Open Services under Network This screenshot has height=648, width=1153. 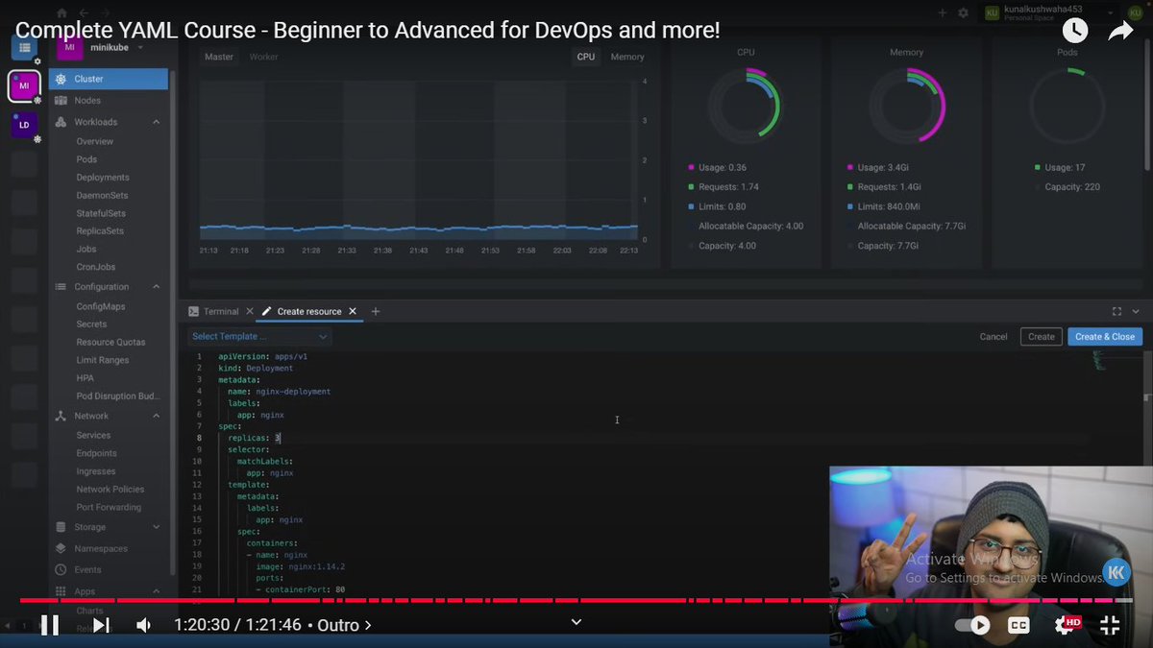(93, 435)
